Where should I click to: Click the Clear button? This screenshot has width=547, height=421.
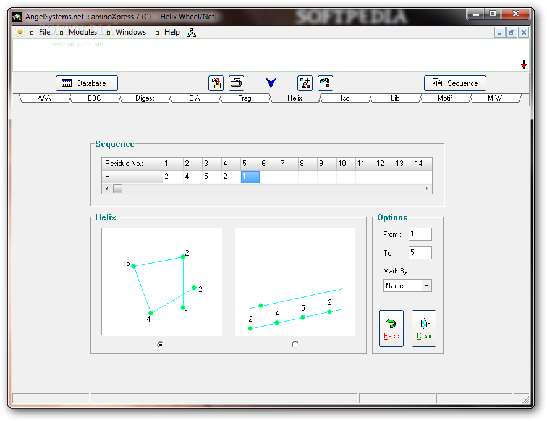pyautogui.click(x=424, y=328)
